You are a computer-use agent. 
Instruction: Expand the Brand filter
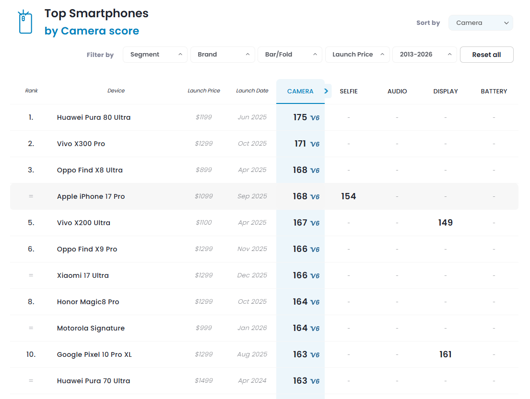[223, 54]
